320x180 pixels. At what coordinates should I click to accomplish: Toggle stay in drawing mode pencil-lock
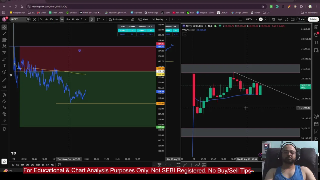[4, 101]
